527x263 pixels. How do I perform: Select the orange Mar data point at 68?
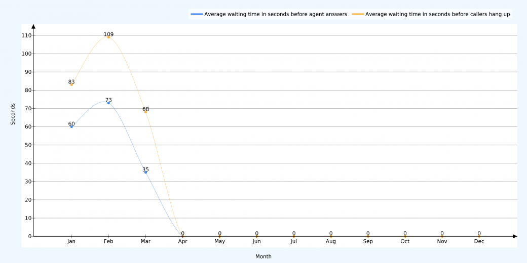coord(145,112)
